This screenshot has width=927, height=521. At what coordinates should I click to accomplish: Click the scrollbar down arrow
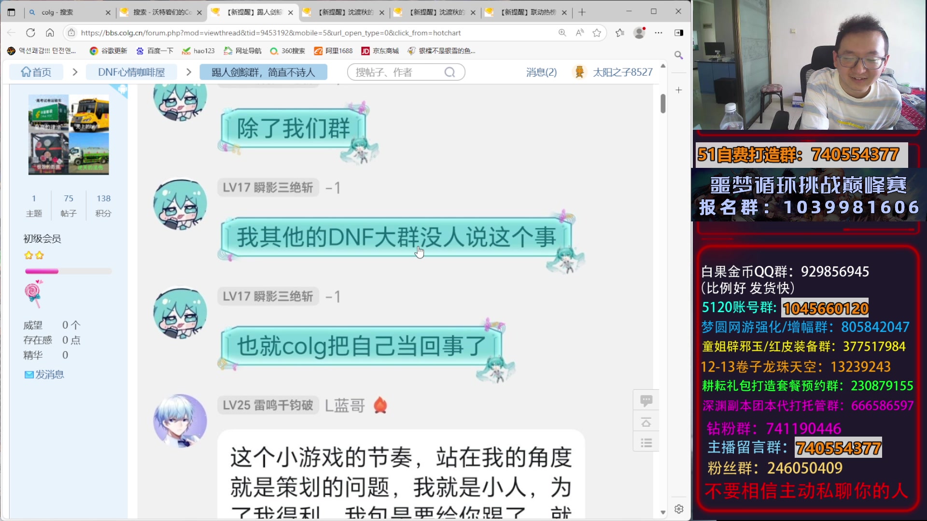tap(663, 512)
